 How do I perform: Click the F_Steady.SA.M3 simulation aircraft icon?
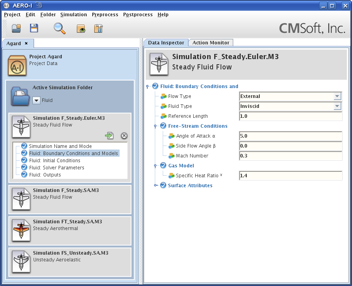point(21,199)
